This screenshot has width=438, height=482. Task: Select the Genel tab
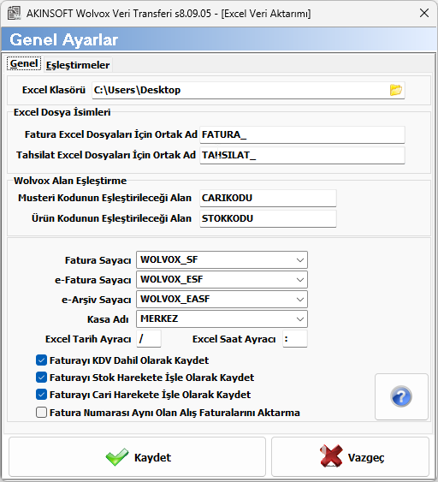(24, 63)
